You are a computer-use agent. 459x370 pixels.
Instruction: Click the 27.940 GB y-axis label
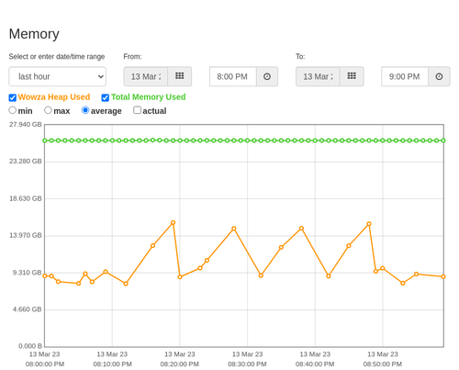point(26,124)
